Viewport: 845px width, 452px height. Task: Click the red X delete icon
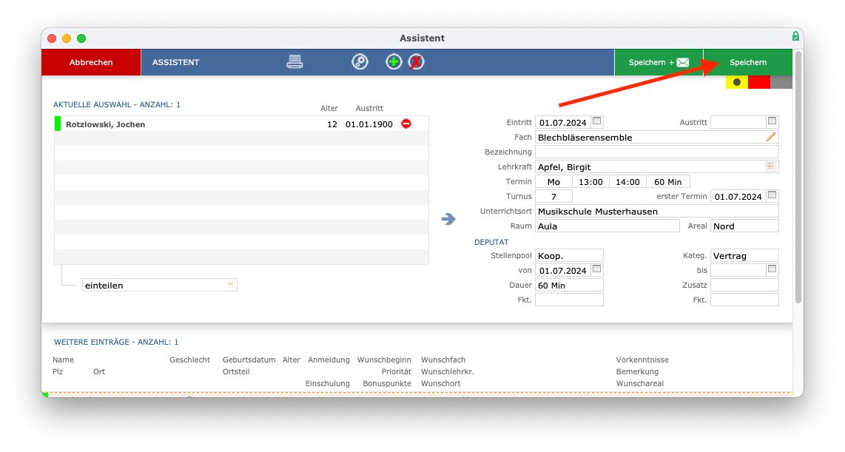point(416,62)
